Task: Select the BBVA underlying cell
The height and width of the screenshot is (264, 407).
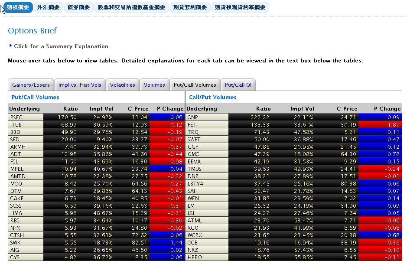Action: [207, 161]
